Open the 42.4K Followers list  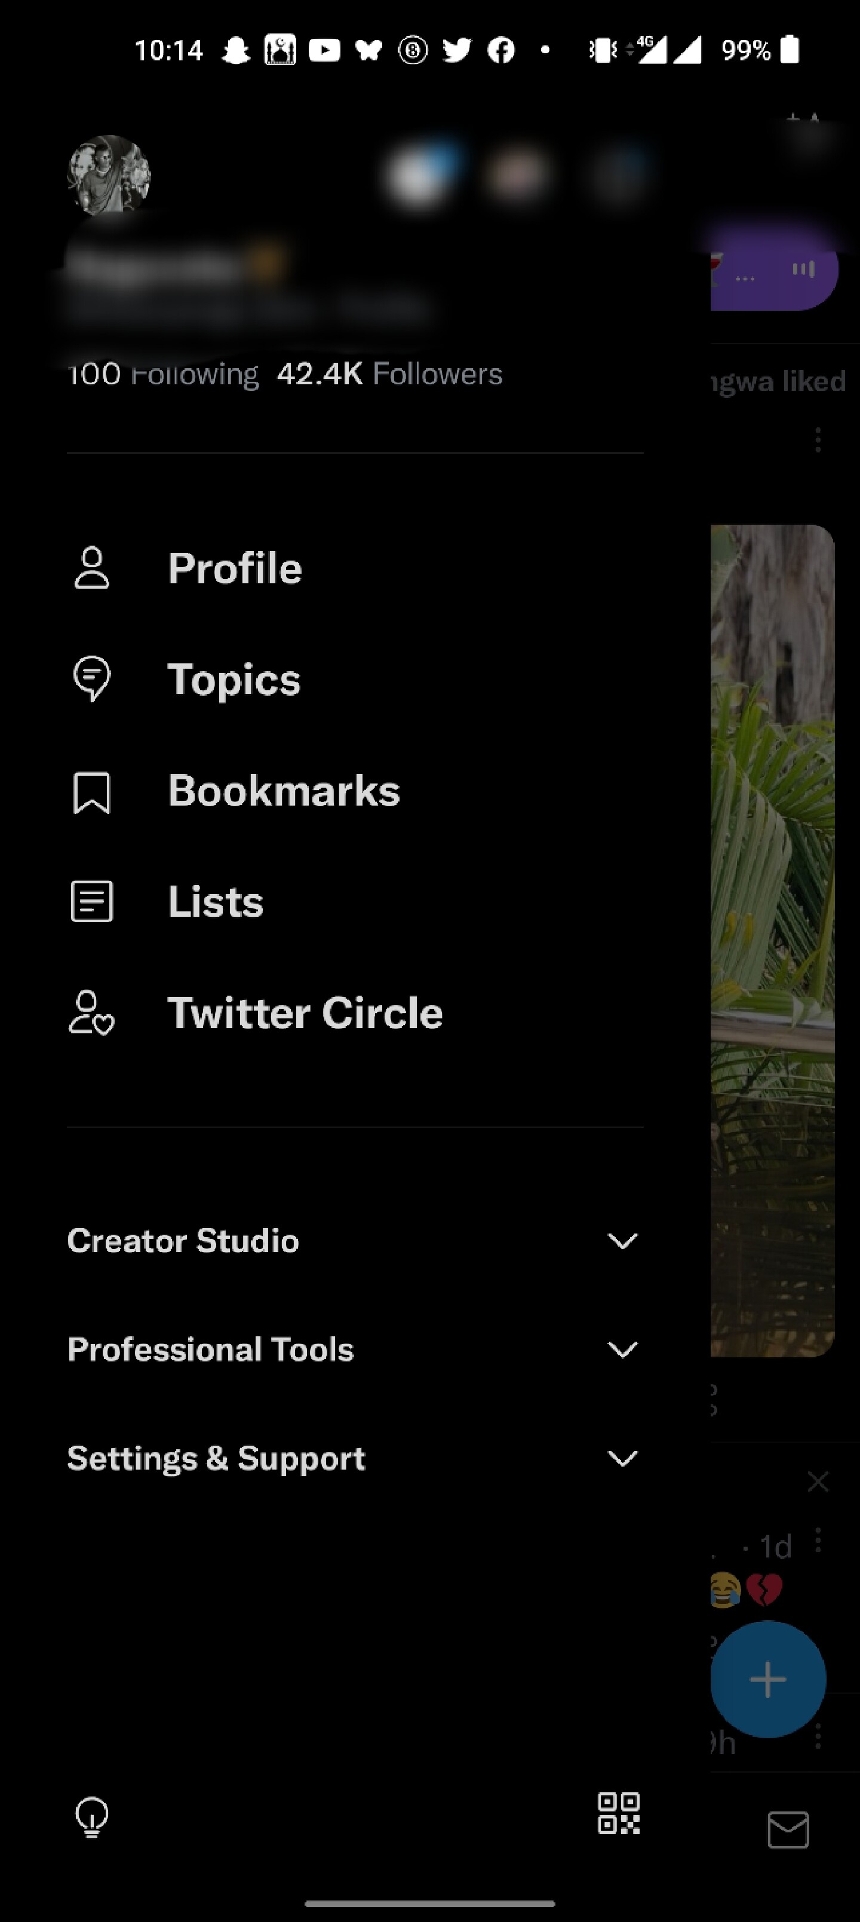point(389,374)
